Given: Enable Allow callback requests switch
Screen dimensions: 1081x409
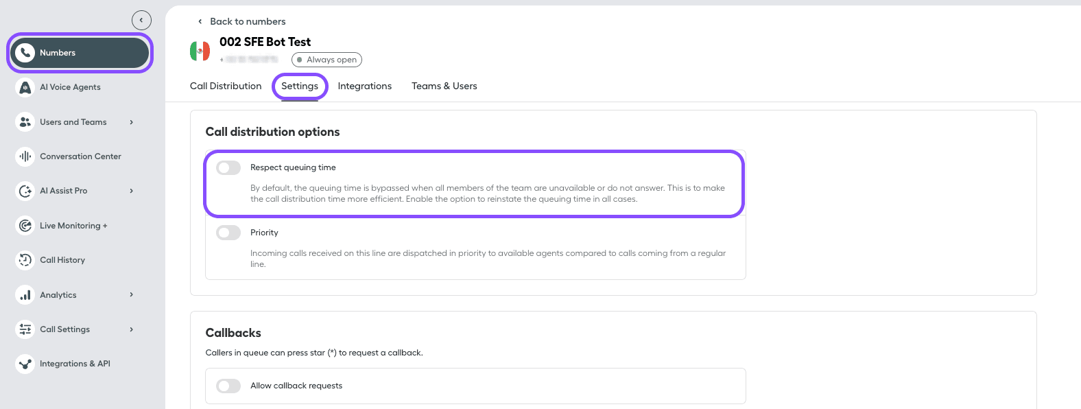Looking at the screenshot, I should (228, 386).
